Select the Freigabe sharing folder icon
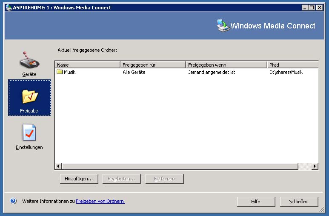Screen dimensions: 329x216 point(29,97)
